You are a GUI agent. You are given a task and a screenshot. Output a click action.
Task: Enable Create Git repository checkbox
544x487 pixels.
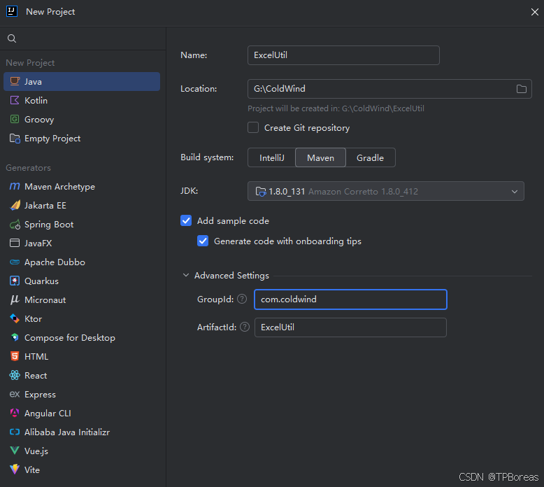tap(253, 128)
